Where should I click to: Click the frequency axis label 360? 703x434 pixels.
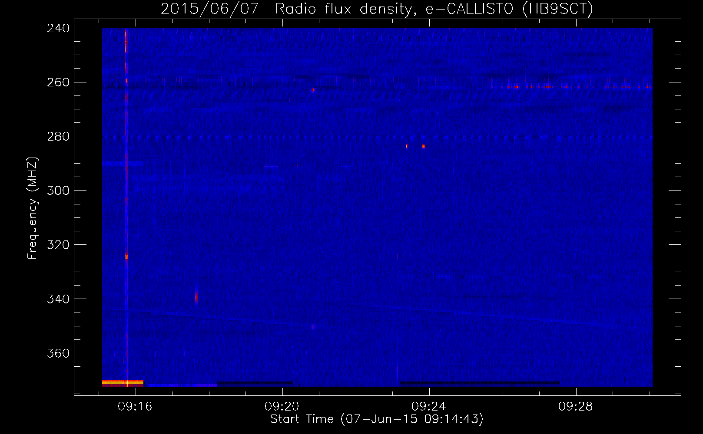(x=58, y=354)
